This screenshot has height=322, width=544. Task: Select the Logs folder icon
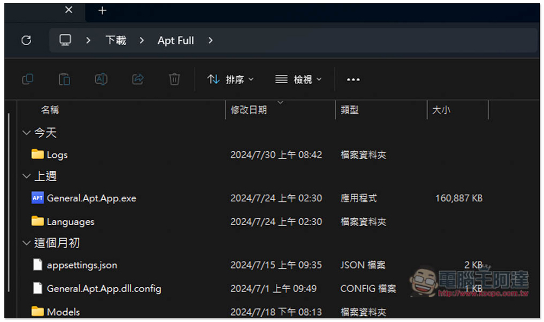pos(38,154)
